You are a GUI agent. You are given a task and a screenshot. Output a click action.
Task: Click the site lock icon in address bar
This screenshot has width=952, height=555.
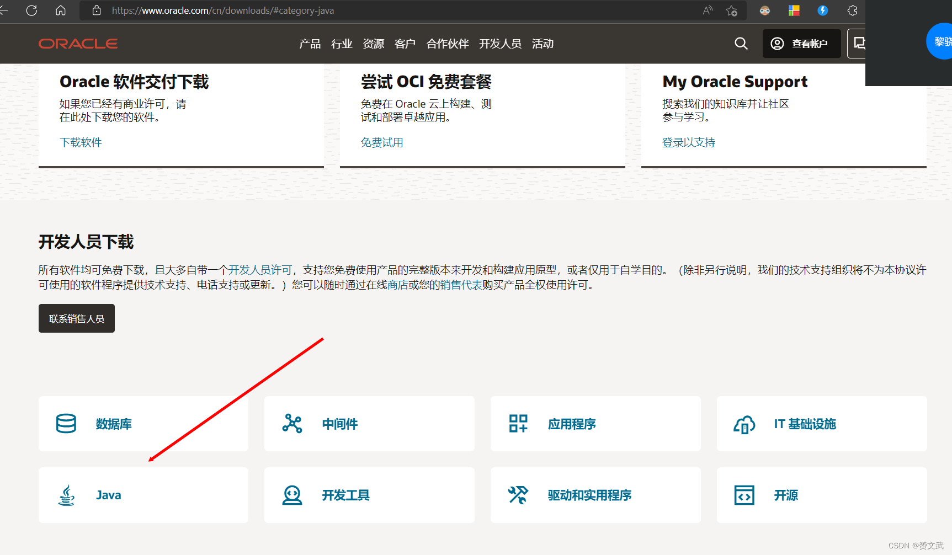pyautogui.click(x=97, y=10)
